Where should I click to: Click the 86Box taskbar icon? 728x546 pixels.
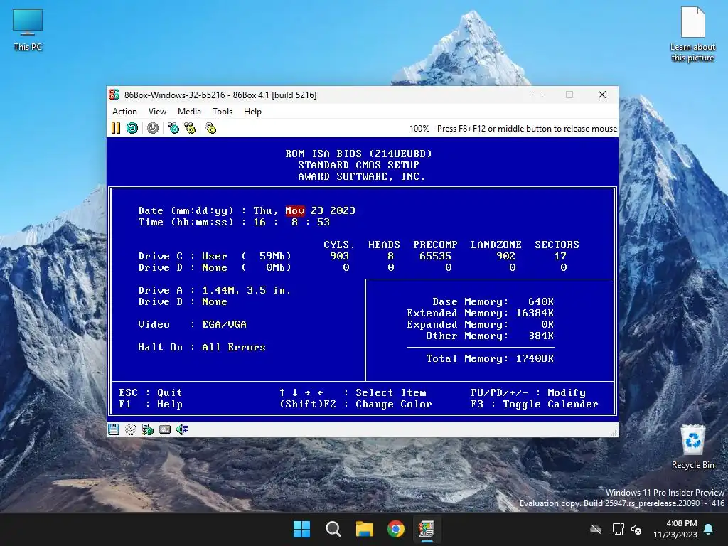(427, 529)
